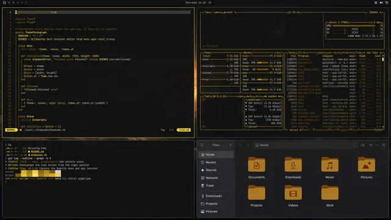The width and height of the screenshot is (391, 220).
Task: Open the Downloads folder in the main view
Action: pos(293,167)
